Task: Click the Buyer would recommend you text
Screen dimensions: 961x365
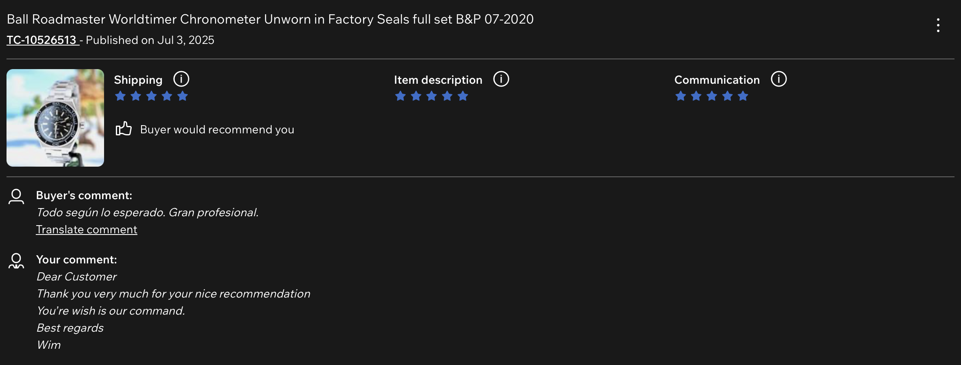Action: click(217, 130)
